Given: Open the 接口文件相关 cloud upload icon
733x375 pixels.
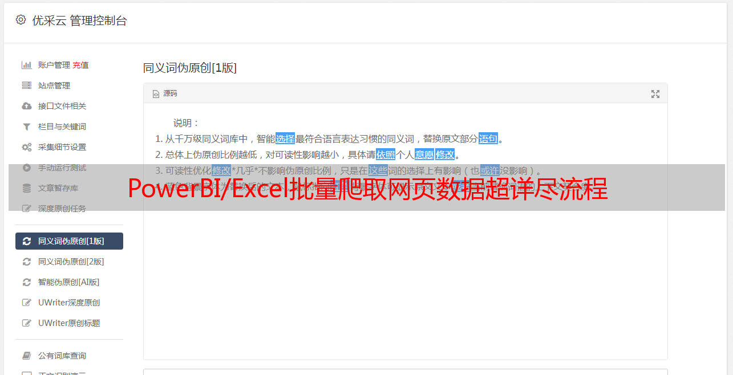Looking at the screenshot, I should 26,106.
